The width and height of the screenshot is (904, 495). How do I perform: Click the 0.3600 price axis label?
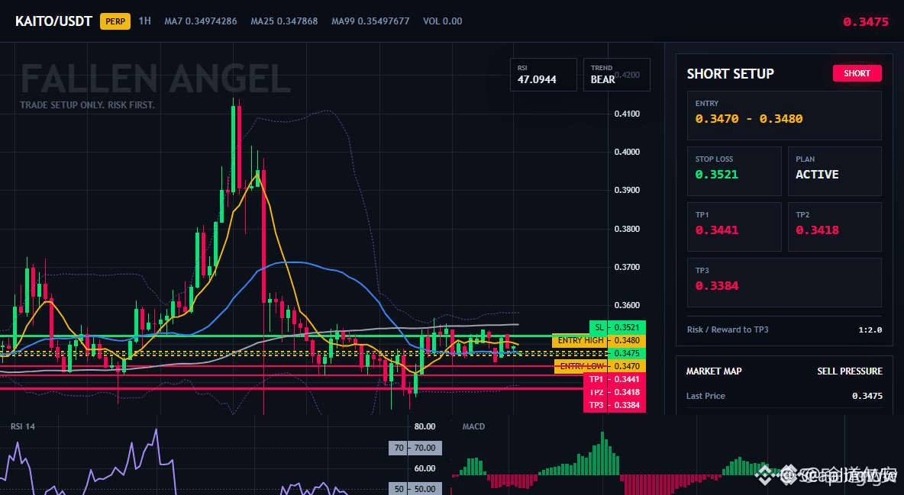tap(627, 305)
